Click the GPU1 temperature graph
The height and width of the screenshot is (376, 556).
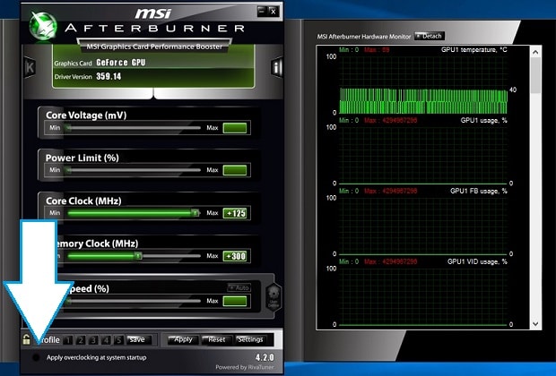tap(423, 85)
